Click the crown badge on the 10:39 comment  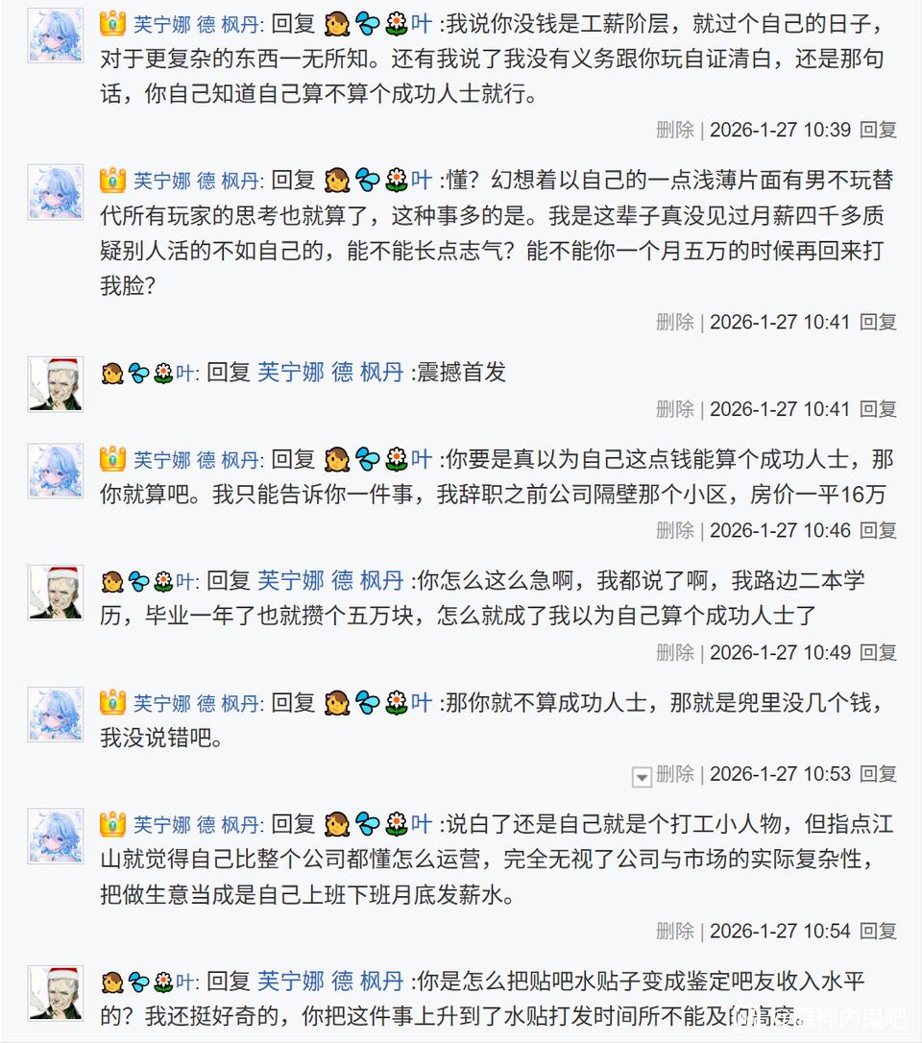click(x=113, y=21)
